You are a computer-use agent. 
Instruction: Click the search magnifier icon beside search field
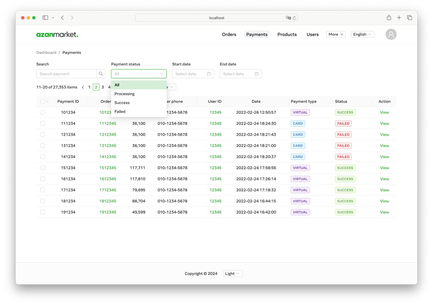click(100, 73)
